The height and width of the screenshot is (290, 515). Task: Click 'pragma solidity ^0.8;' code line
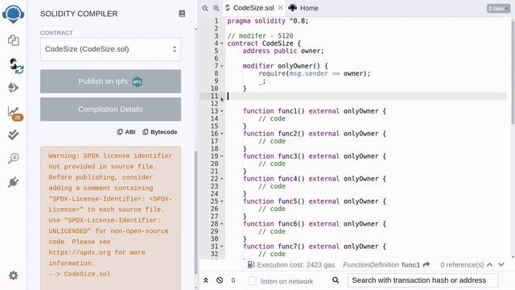(x=268, y=21)
